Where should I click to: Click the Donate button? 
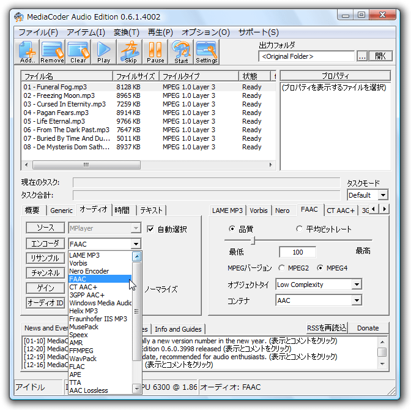[x=368, y=328]
